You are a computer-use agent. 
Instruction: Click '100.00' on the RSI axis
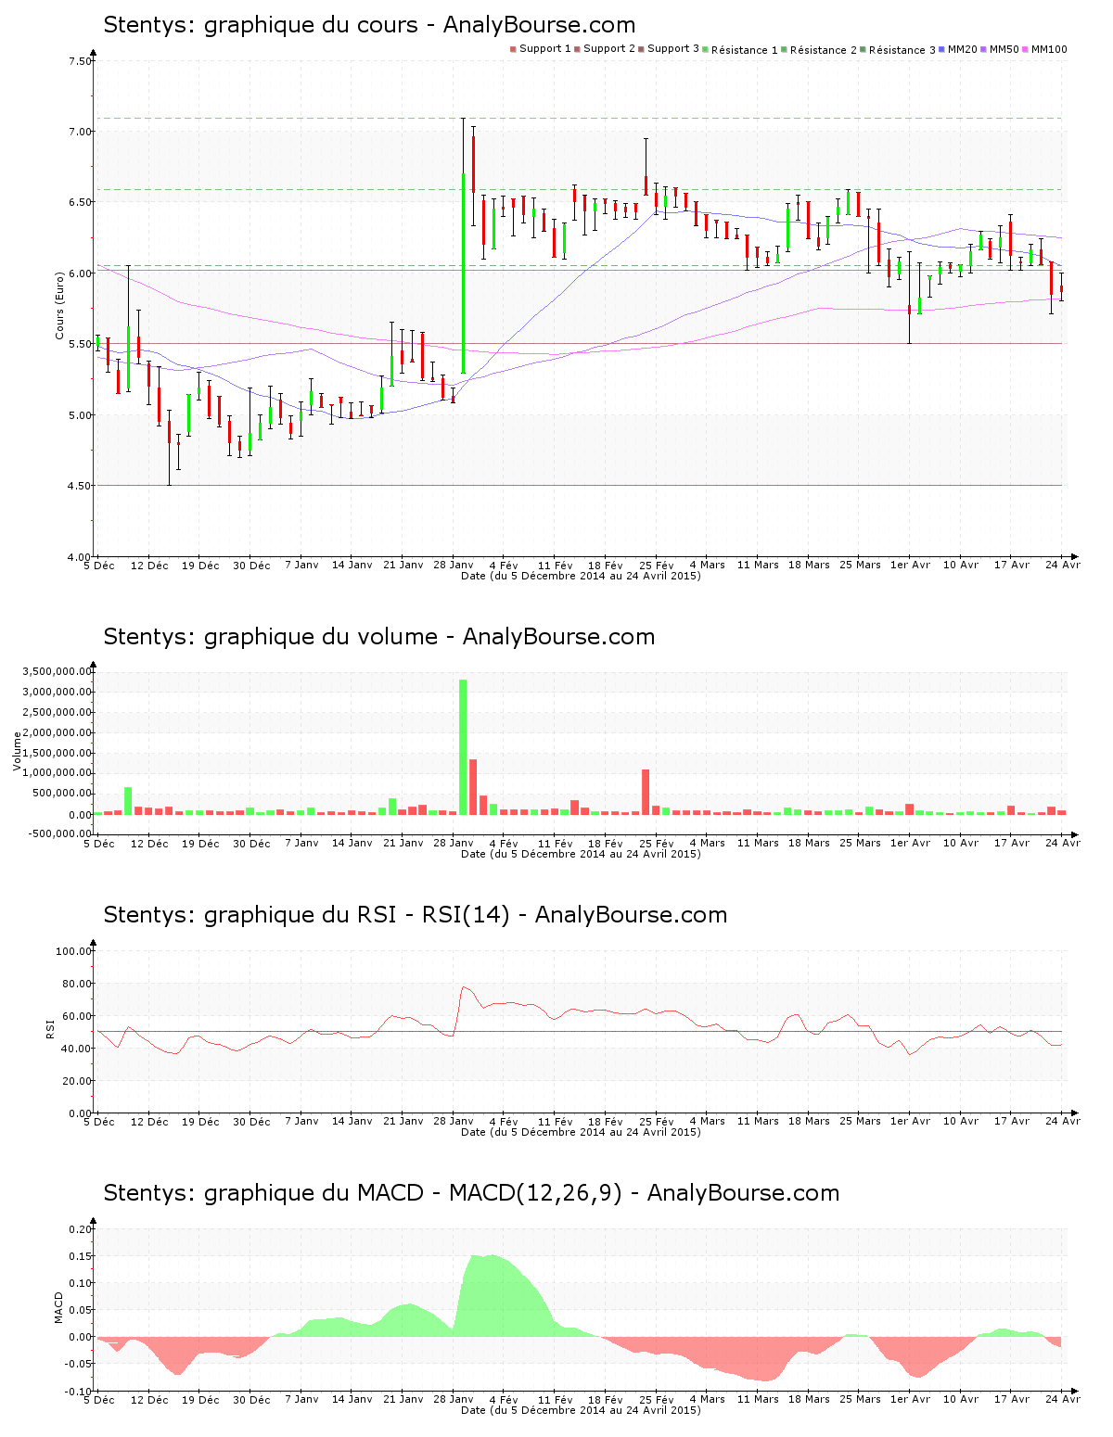74,951
